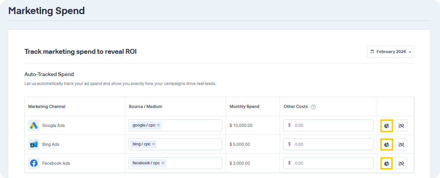Focus the Google Ads Other Costs field
Screen dimensions: 440x178
coord(331,125)
